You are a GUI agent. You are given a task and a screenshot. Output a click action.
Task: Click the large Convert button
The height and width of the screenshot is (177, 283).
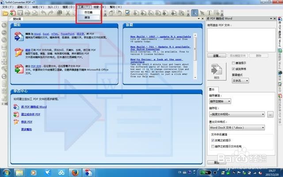click(x=217, y=71)
